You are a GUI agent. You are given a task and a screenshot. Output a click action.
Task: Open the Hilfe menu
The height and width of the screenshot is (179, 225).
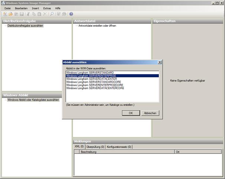(x=58, y=8)
